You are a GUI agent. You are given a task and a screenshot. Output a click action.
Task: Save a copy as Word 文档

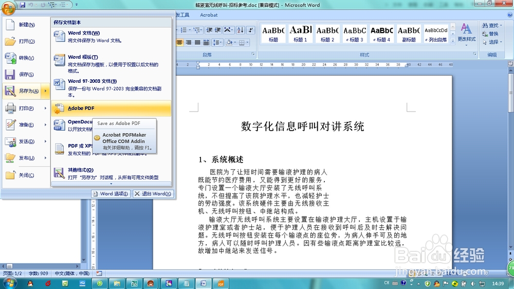click(x=111, y=37)
